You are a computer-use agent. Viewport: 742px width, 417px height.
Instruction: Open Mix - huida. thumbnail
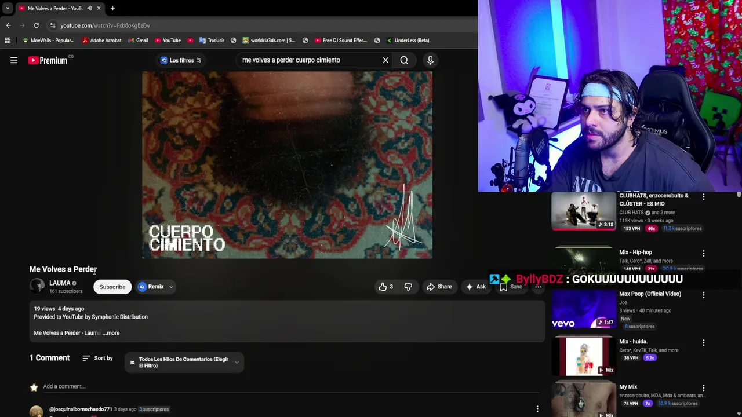click(584, 356)
